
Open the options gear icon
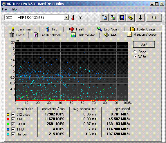[130, 18]
